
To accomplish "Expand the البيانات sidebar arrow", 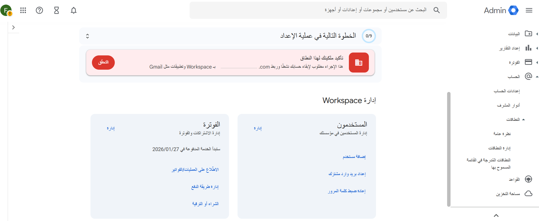I will click(537, 34).
